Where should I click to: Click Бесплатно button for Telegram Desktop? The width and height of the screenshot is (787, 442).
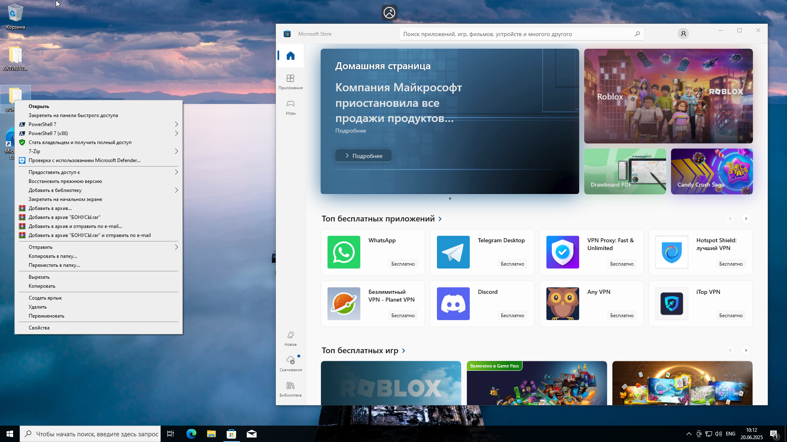point(512,264)
